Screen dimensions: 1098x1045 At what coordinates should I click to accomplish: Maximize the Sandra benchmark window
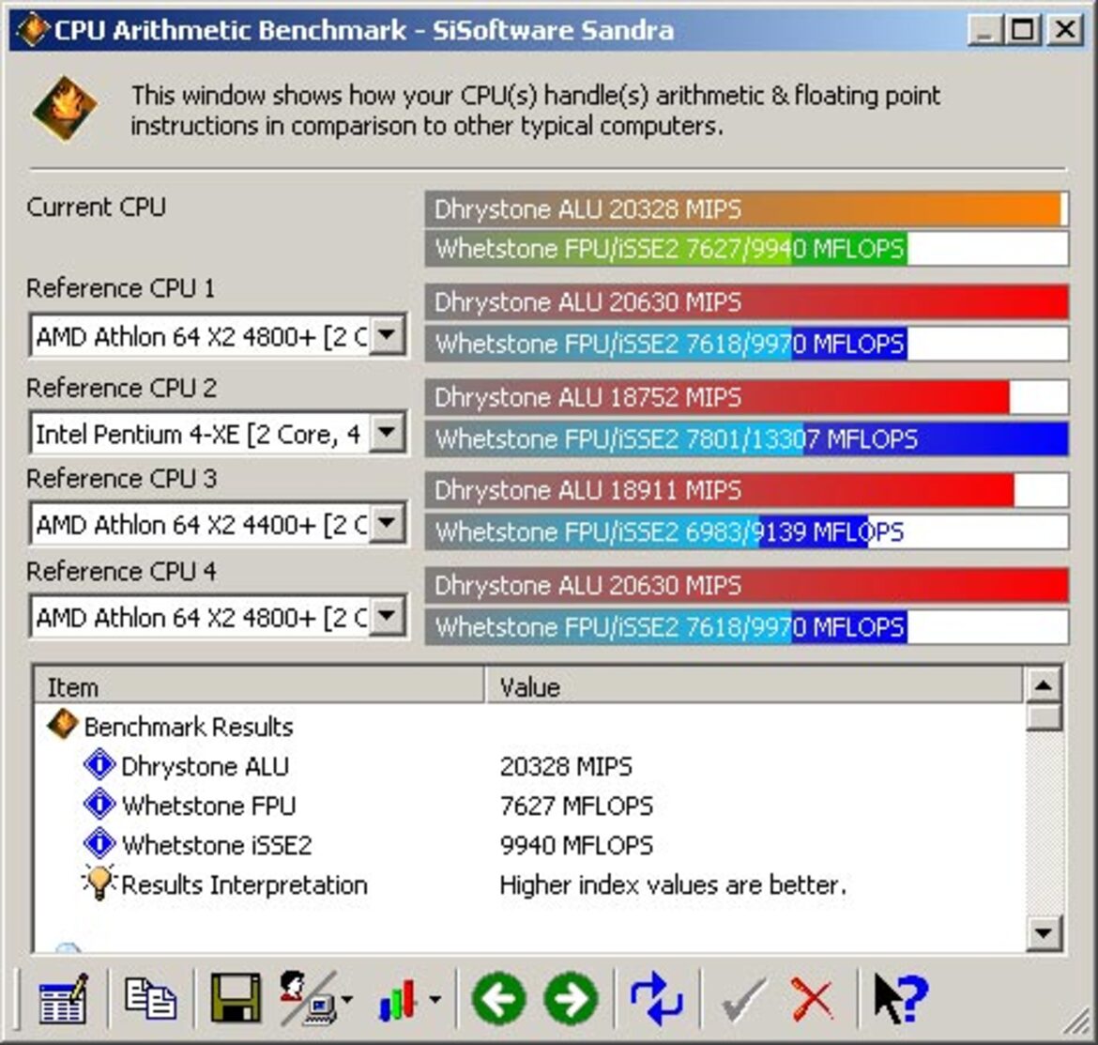(1023, 30)
